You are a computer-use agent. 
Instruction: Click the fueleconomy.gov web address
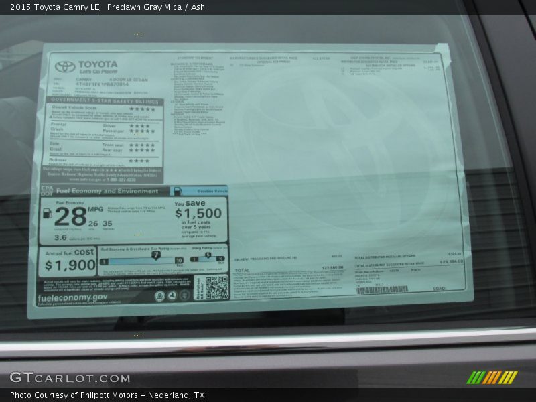click(72, 297)
